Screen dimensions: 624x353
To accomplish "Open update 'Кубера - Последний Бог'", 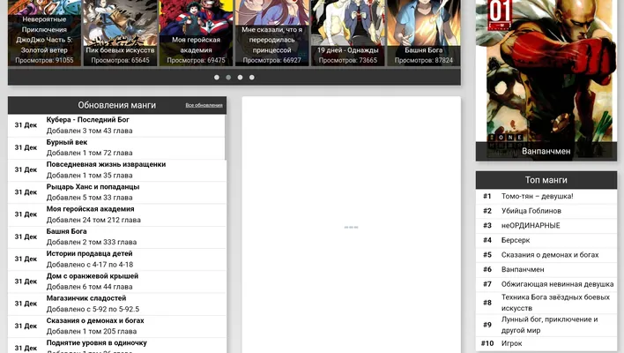I will pos(87,119).
